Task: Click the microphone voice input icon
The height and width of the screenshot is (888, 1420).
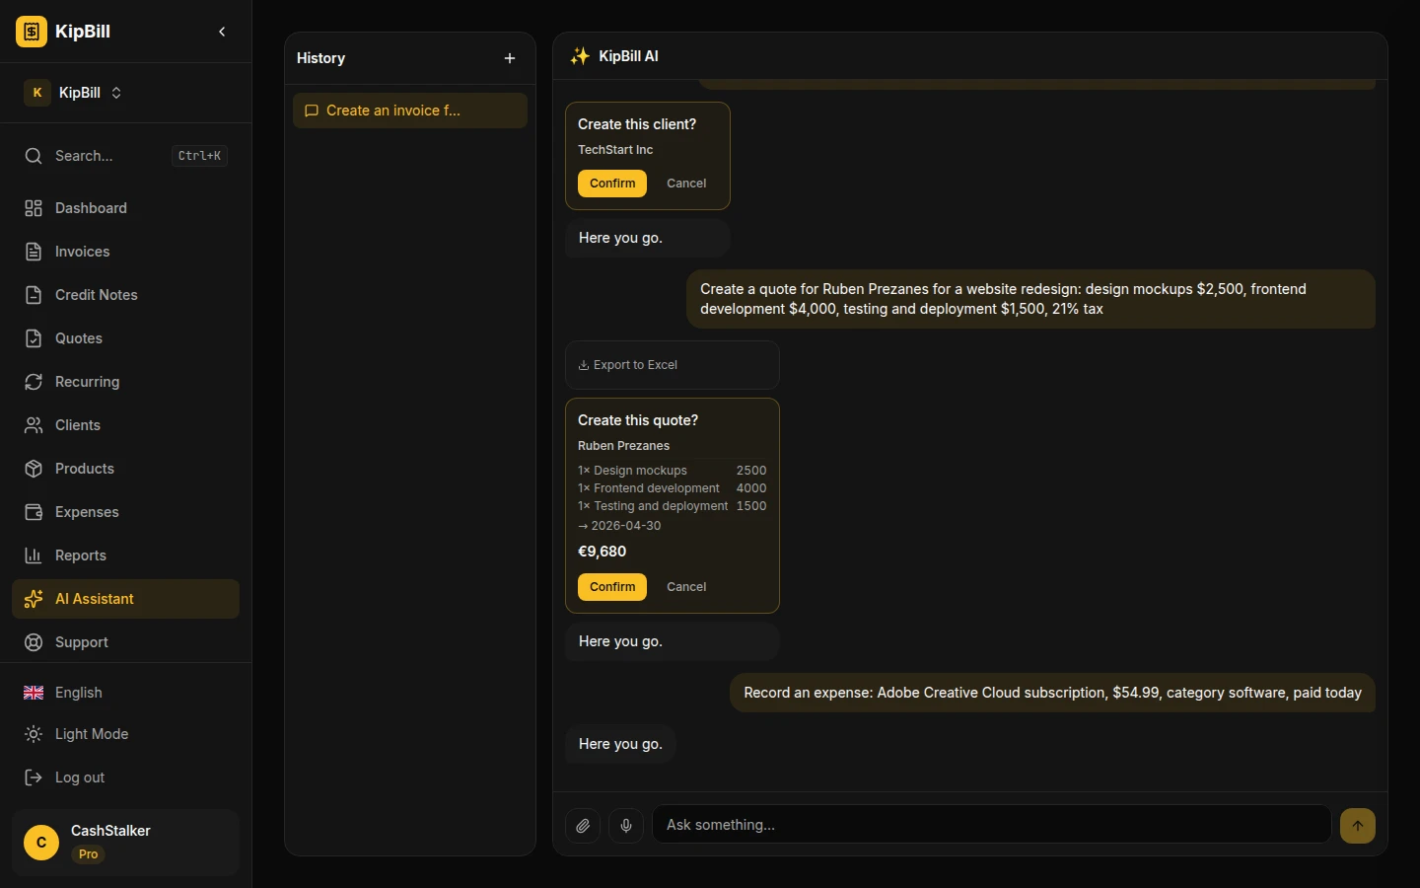Action: coord(626,826)
